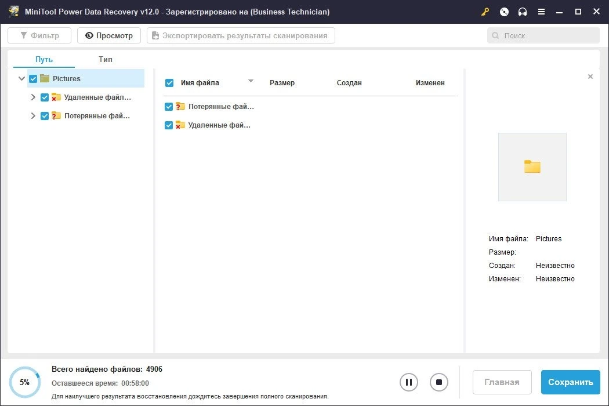Sort by the Изменен column header
The image size is (609, 406).
click(x=430, y=83)
